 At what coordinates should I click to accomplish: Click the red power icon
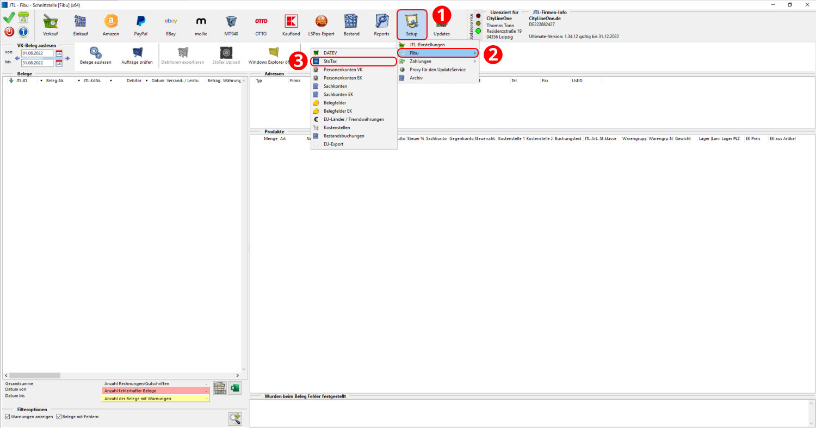[x=9, y=32]
